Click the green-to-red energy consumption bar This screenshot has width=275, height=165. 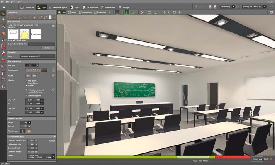(153, 157)
